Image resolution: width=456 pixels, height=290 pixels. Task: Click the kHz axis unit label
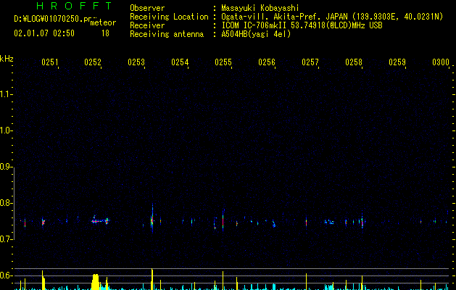click(7, 59)
